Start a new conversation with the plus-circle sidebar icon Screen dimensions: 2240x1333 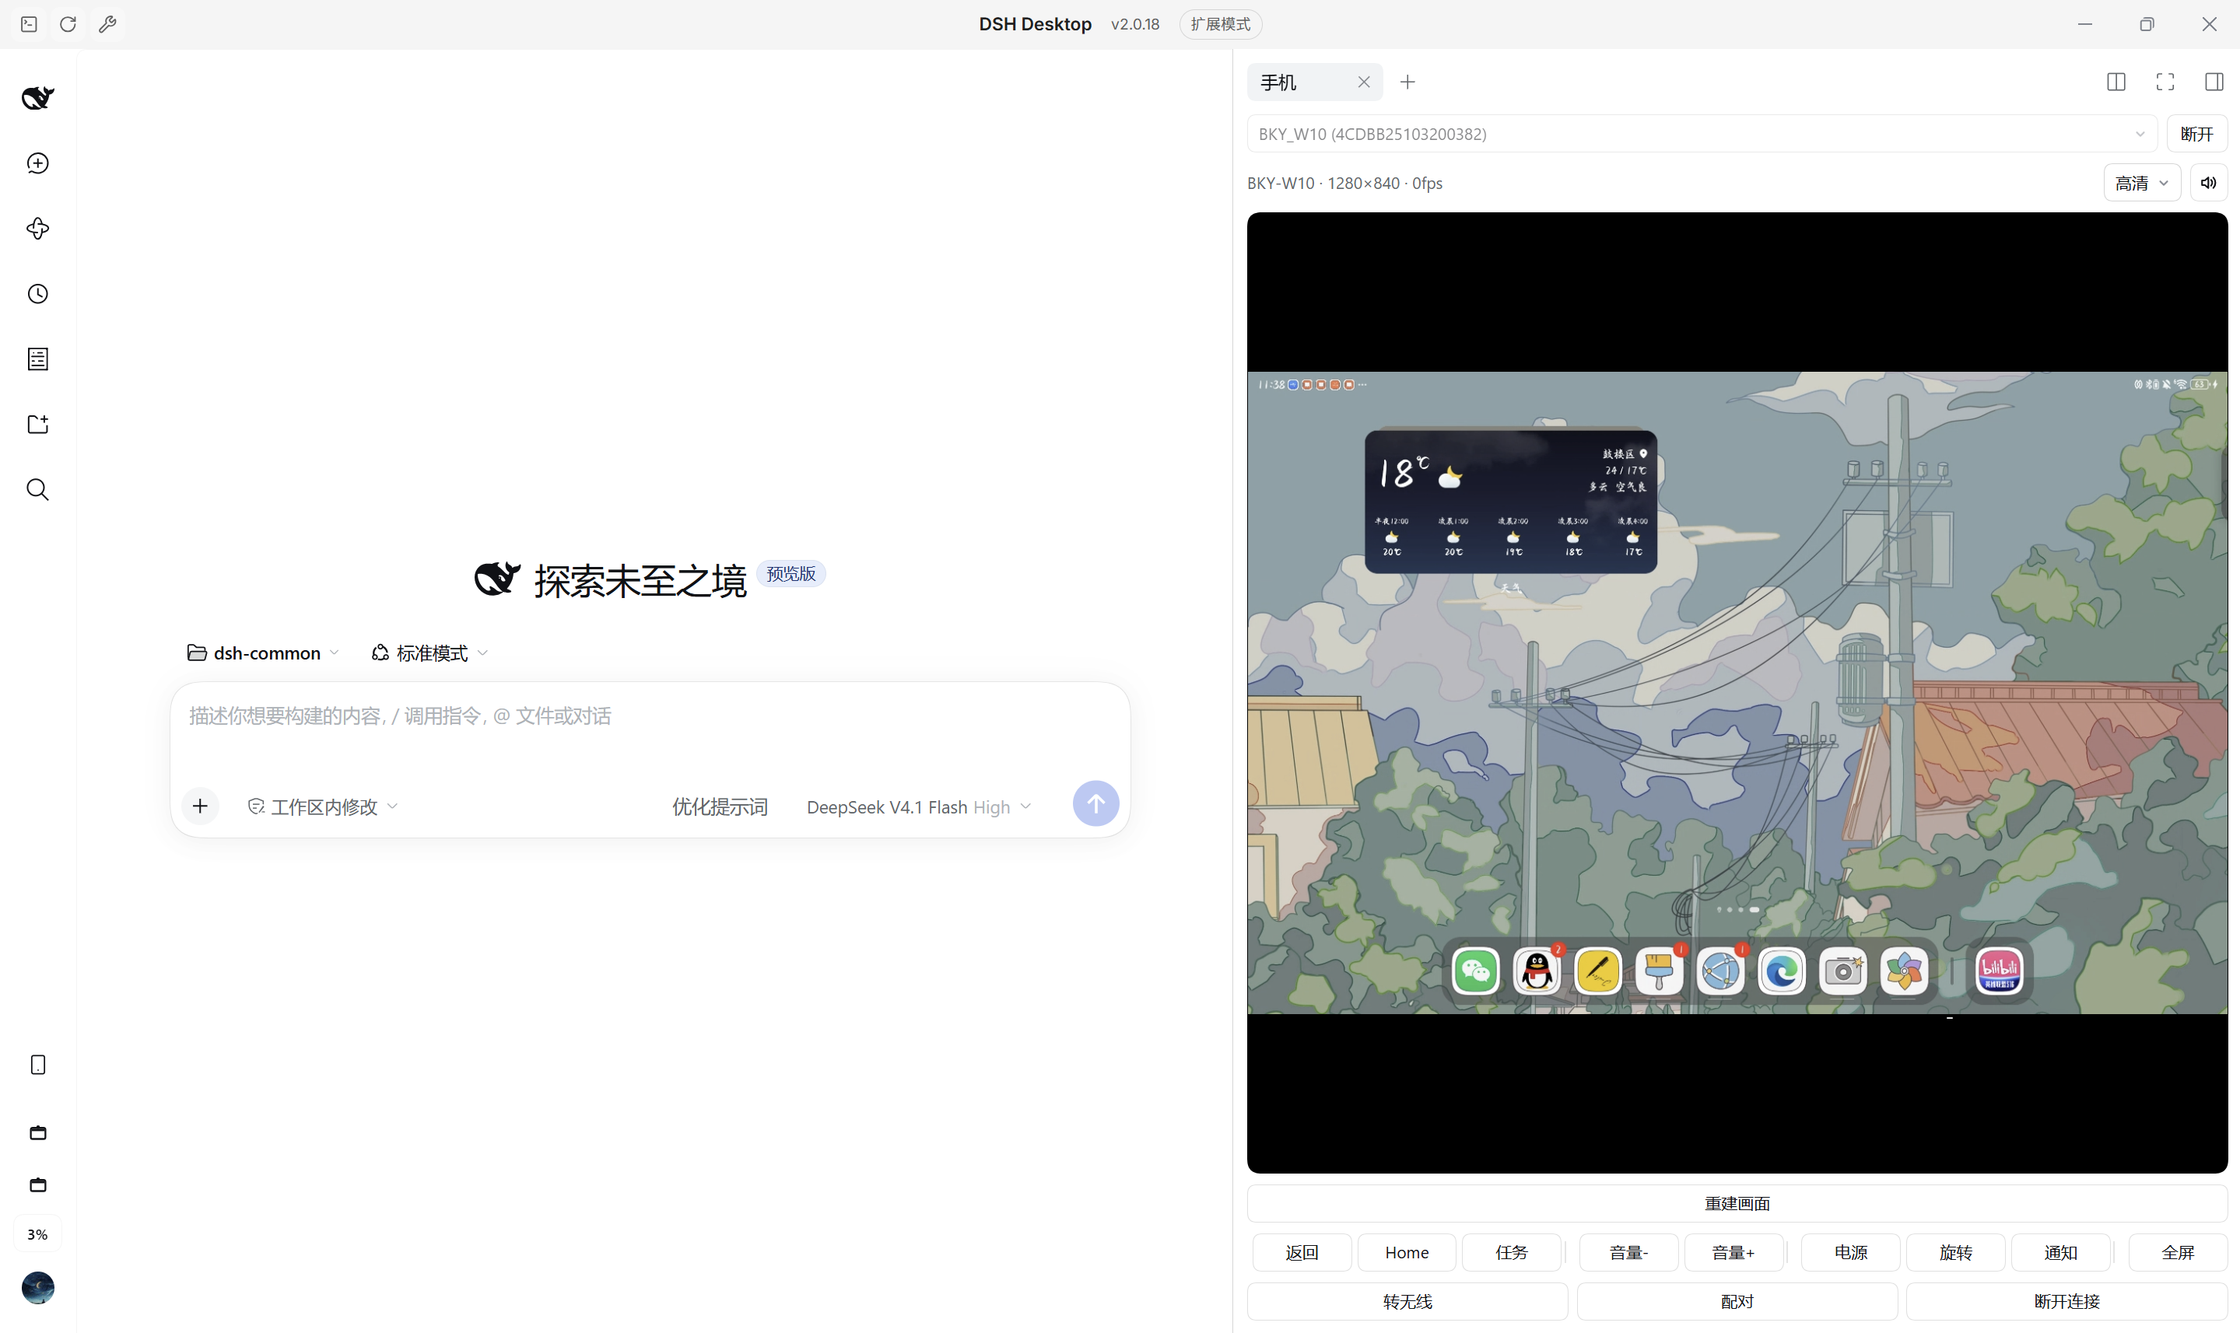click(x=38, y=163)
